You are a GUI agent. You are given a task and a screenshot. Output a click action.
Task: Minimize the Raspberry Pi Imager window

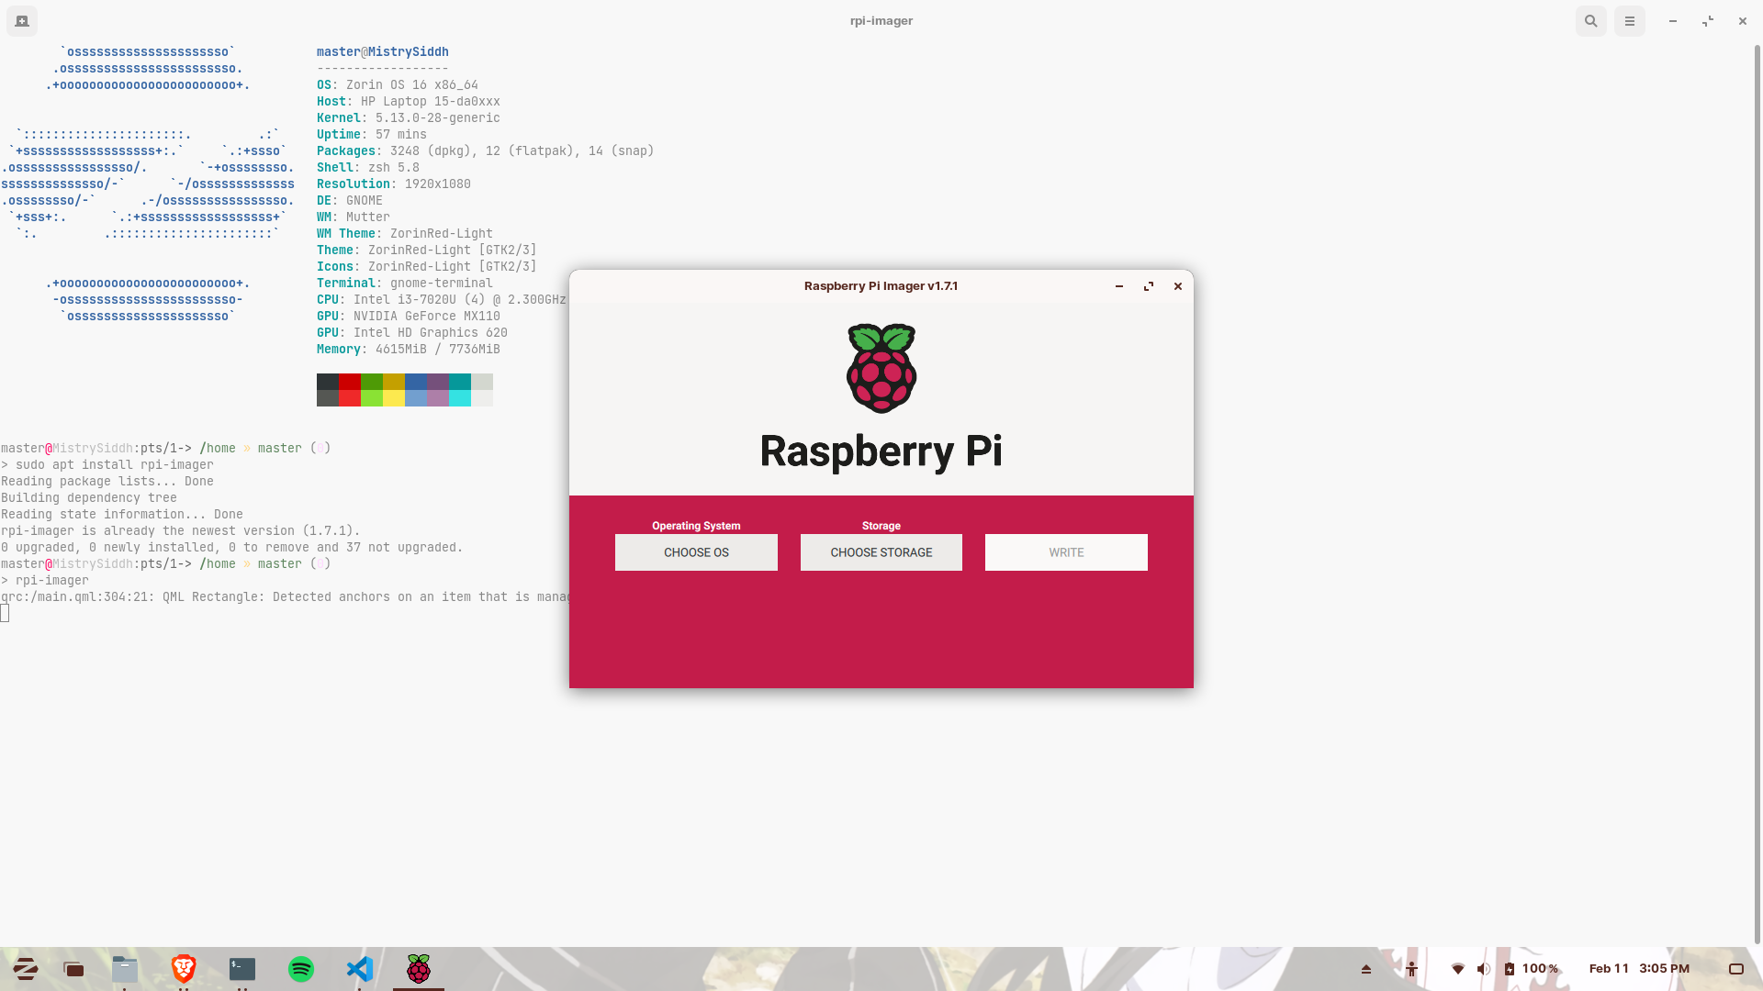(x=1119, y=286)
